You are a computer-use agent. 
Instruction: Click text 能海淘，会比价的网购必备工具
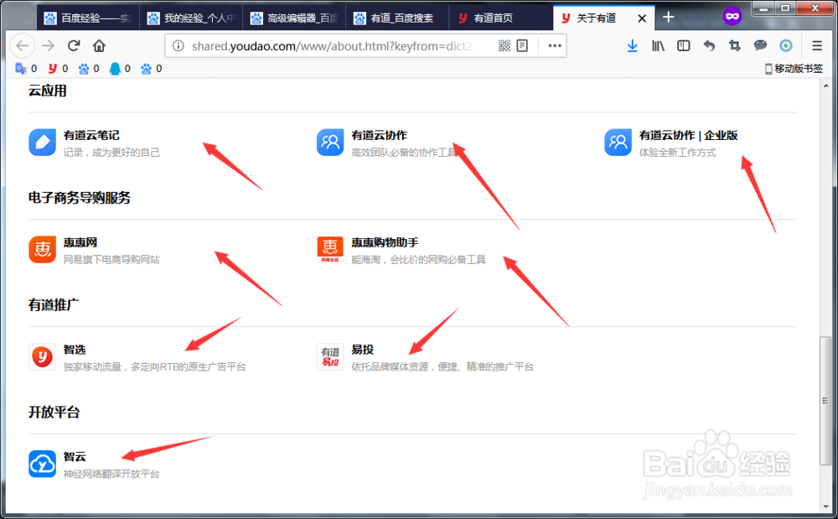pos(418,260)
